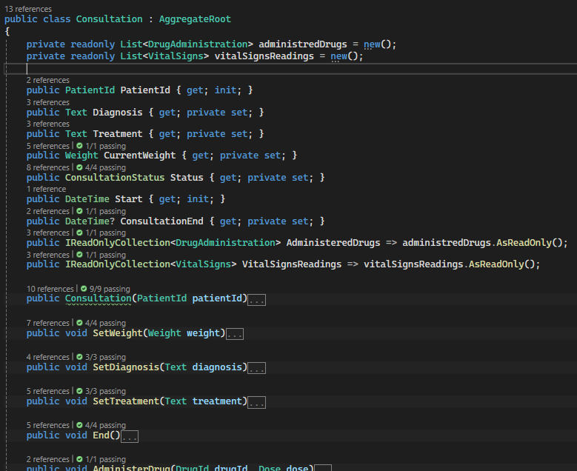Show '3/3 passing' tests above SetDiagnosis
The image size is (577, 471).
tap(105, 357)
